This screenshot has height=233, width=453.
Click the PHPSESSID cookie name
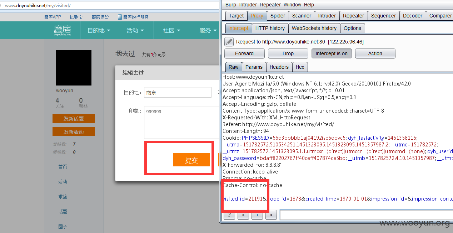255,138
